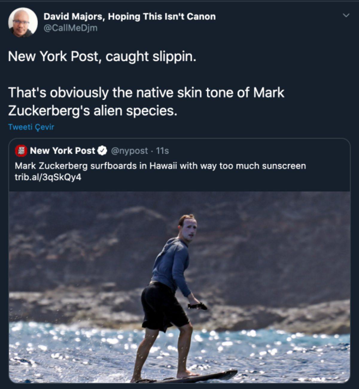The image size is (359, 389).
Task: Click the dark object in the surfer's hand
Action: [198, 306]
